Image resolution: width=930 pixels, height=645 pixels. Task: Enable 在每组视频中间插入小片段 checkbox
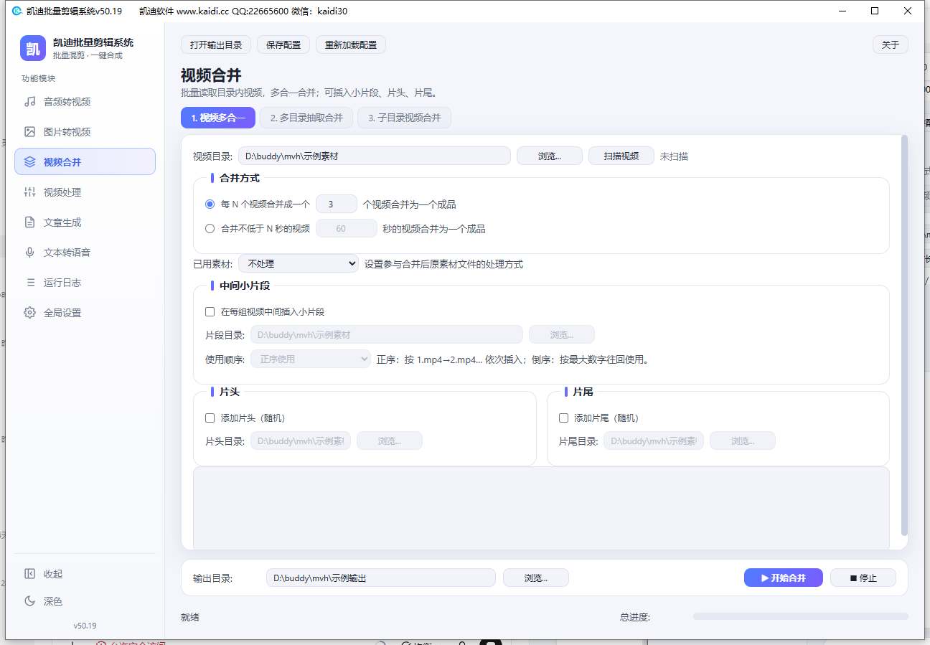pyautogui.click(x=210, y=312)
